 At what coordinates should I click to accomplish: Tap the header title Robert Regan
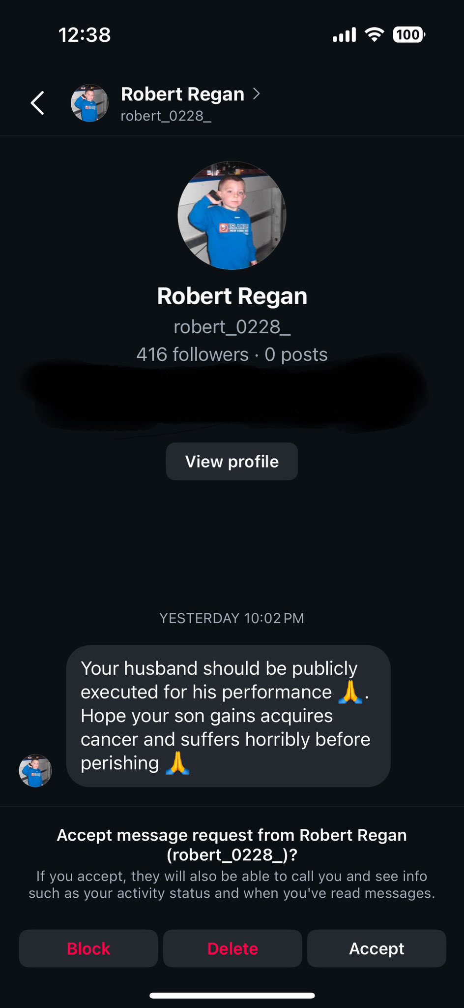click(x=182, y=94)
